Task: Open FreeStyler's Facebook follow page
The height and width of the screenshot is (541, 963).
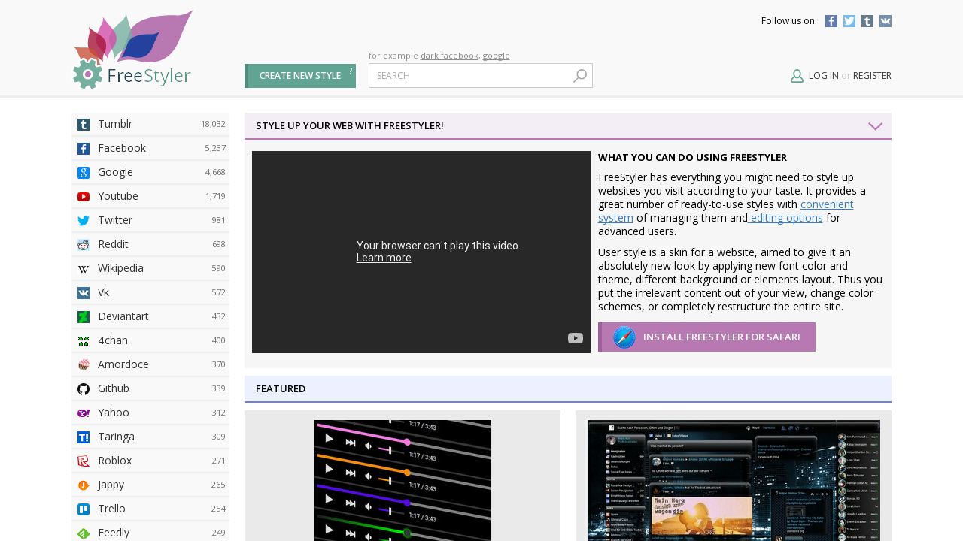Action: click(831, 21)
